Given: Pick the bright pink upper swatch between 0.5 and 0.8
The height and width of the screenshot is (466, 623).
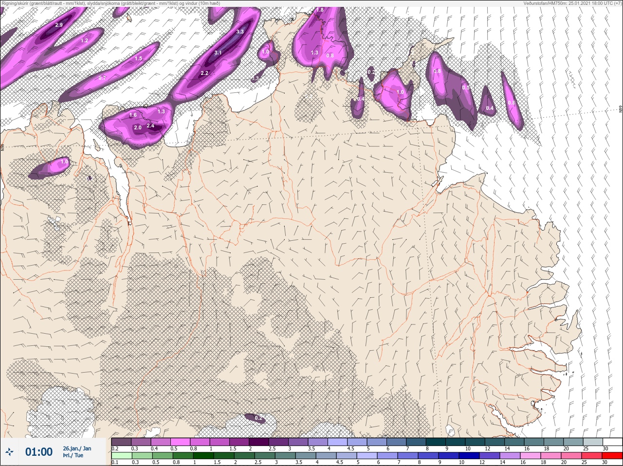Looking at the screenshot, I should [x=181, y=442].
